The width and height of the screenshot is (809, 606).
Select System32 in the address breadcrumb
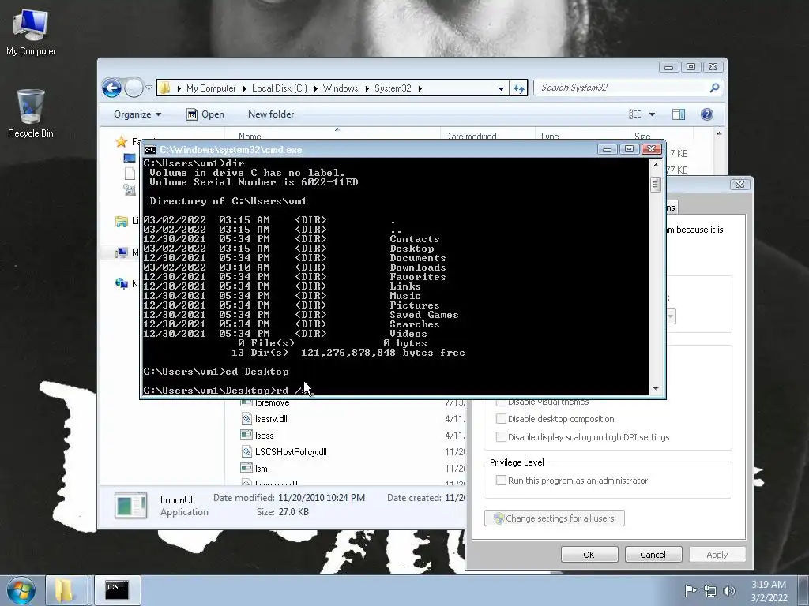coord(393,88)
